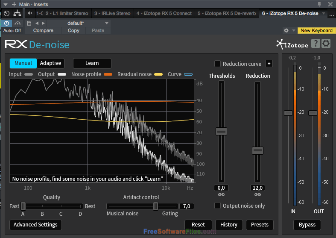Click the IN gain fader handle
336x238 pixels.
point(288,113)
